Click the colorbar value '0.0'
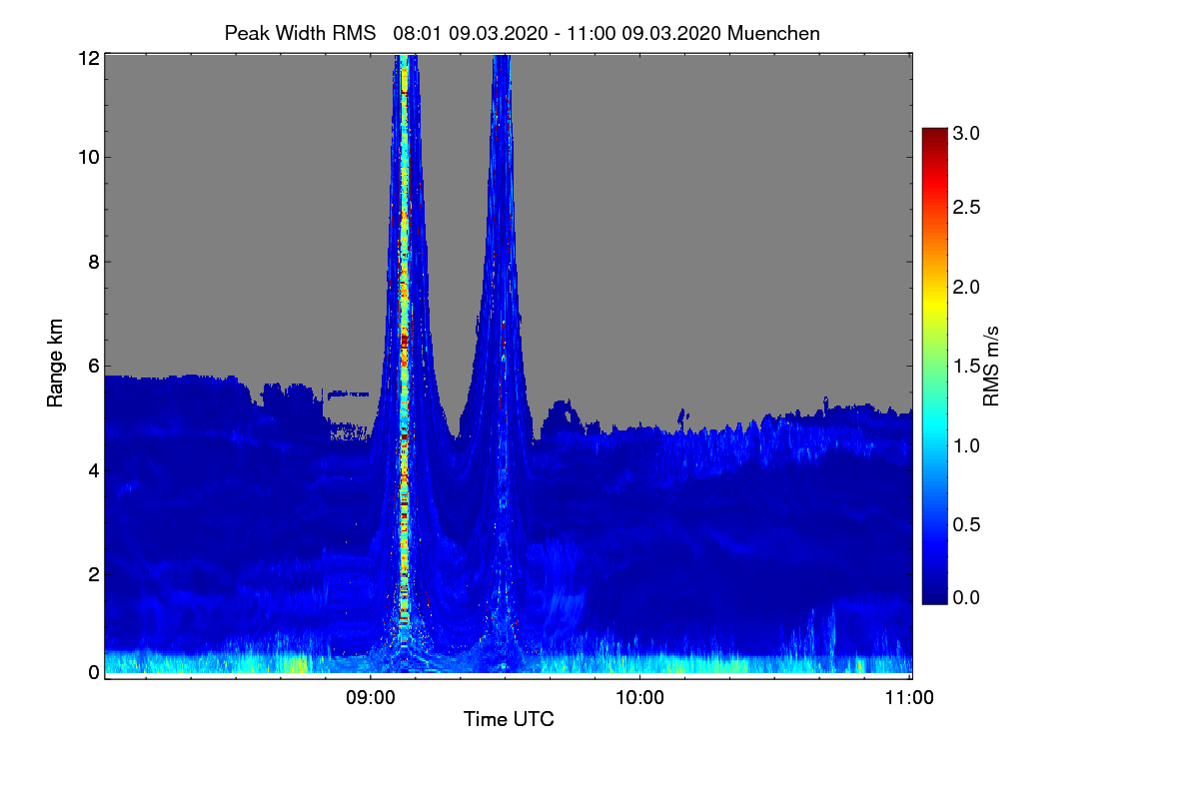The image size is (1199, 799). coord(966,597)
